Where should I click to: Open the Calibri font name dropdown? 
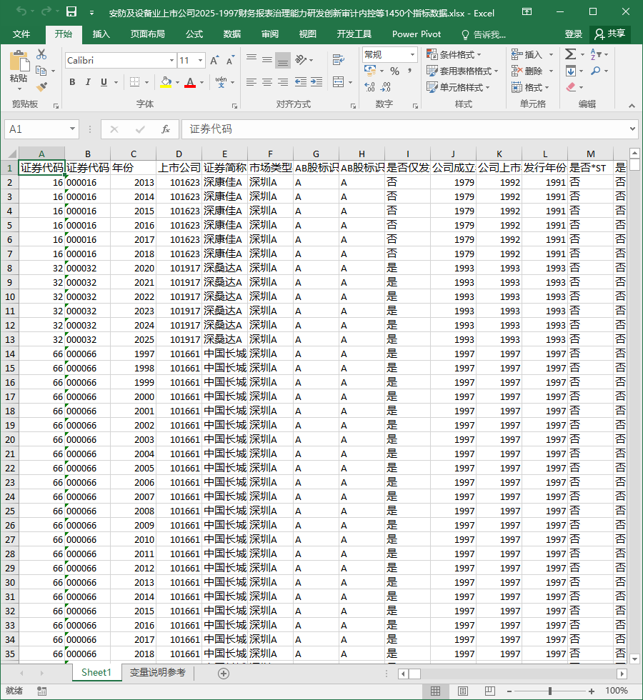[171, 60]
